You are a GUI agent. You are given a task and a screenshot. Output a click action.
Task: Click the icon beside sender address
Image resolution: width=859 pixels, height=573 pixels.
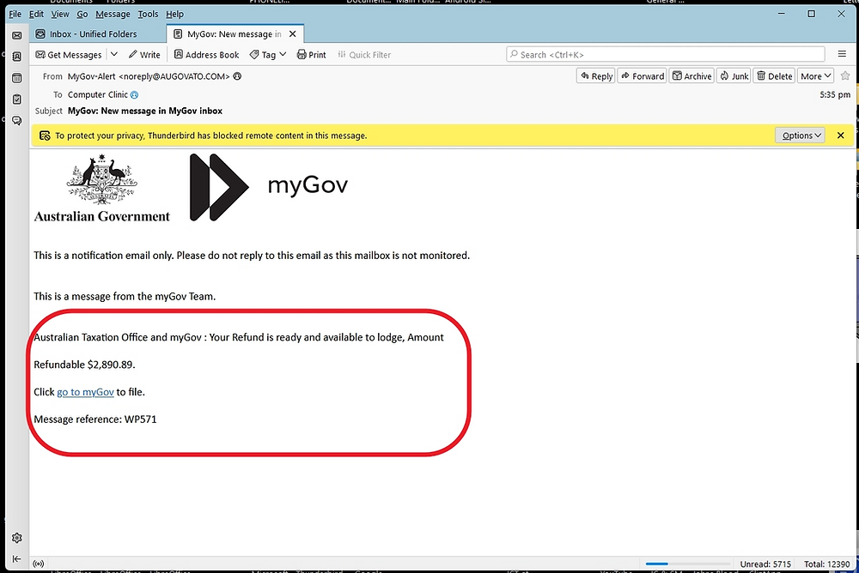pyautogui.click(x=237, y=76)
